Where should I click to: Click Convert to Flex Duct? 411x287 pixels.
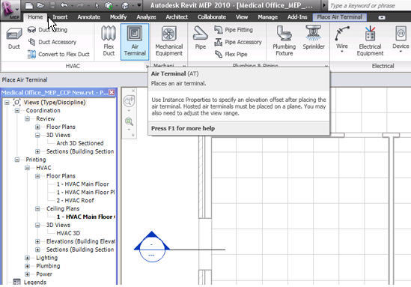coord(58,54)
